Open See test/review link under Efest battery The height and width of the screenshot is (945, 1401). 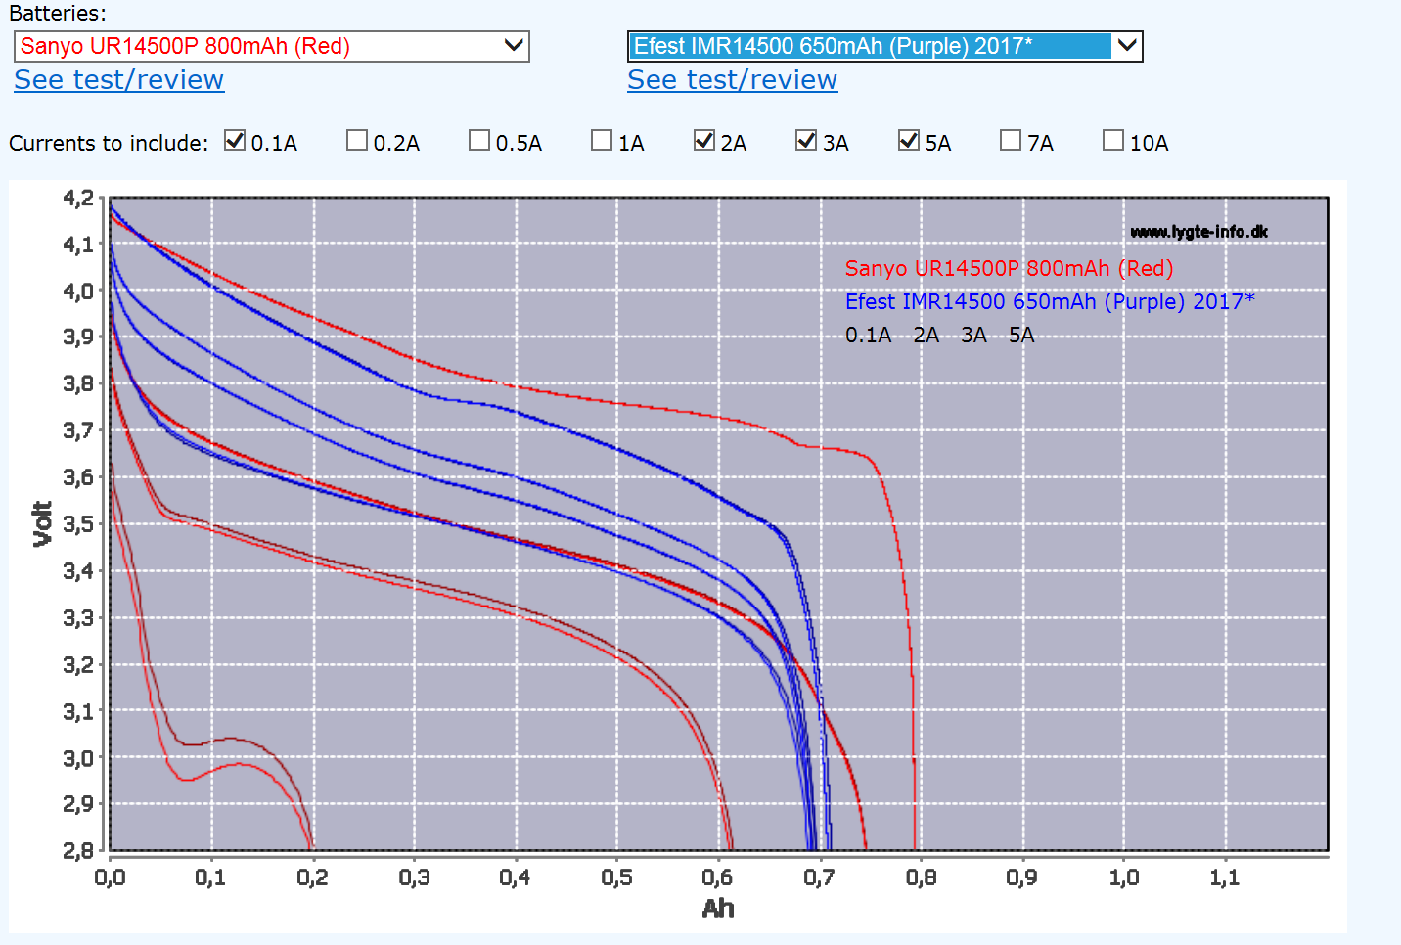click(x=733, y=80)
